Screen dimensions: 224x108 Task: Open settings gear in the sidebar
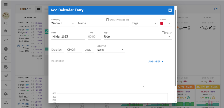(x=6, y=94)
